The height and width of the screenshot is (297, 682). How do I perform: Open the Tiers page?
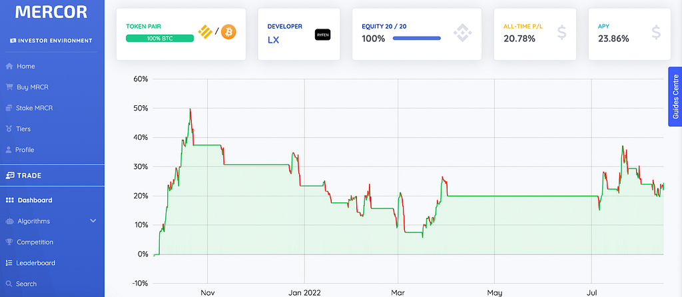point(23,129)
